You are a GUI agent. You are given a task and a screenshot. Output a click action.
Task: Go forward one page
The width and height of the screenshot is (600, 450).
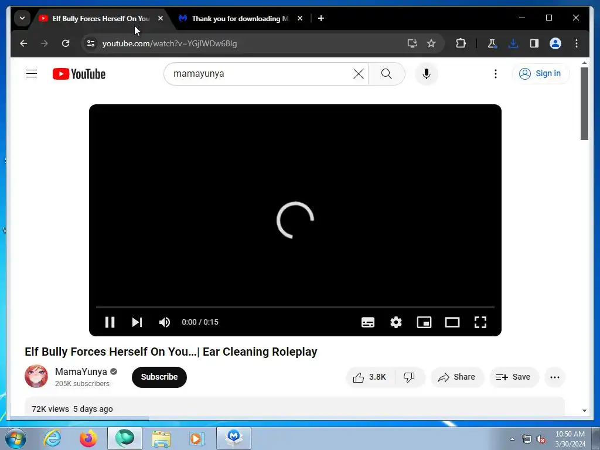pyautogui.click(x=45, y=43)
